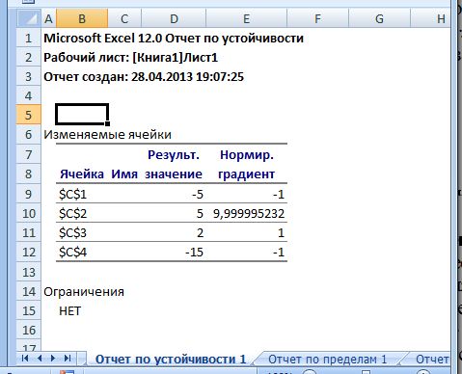Select row 2 header

point(29,57)
